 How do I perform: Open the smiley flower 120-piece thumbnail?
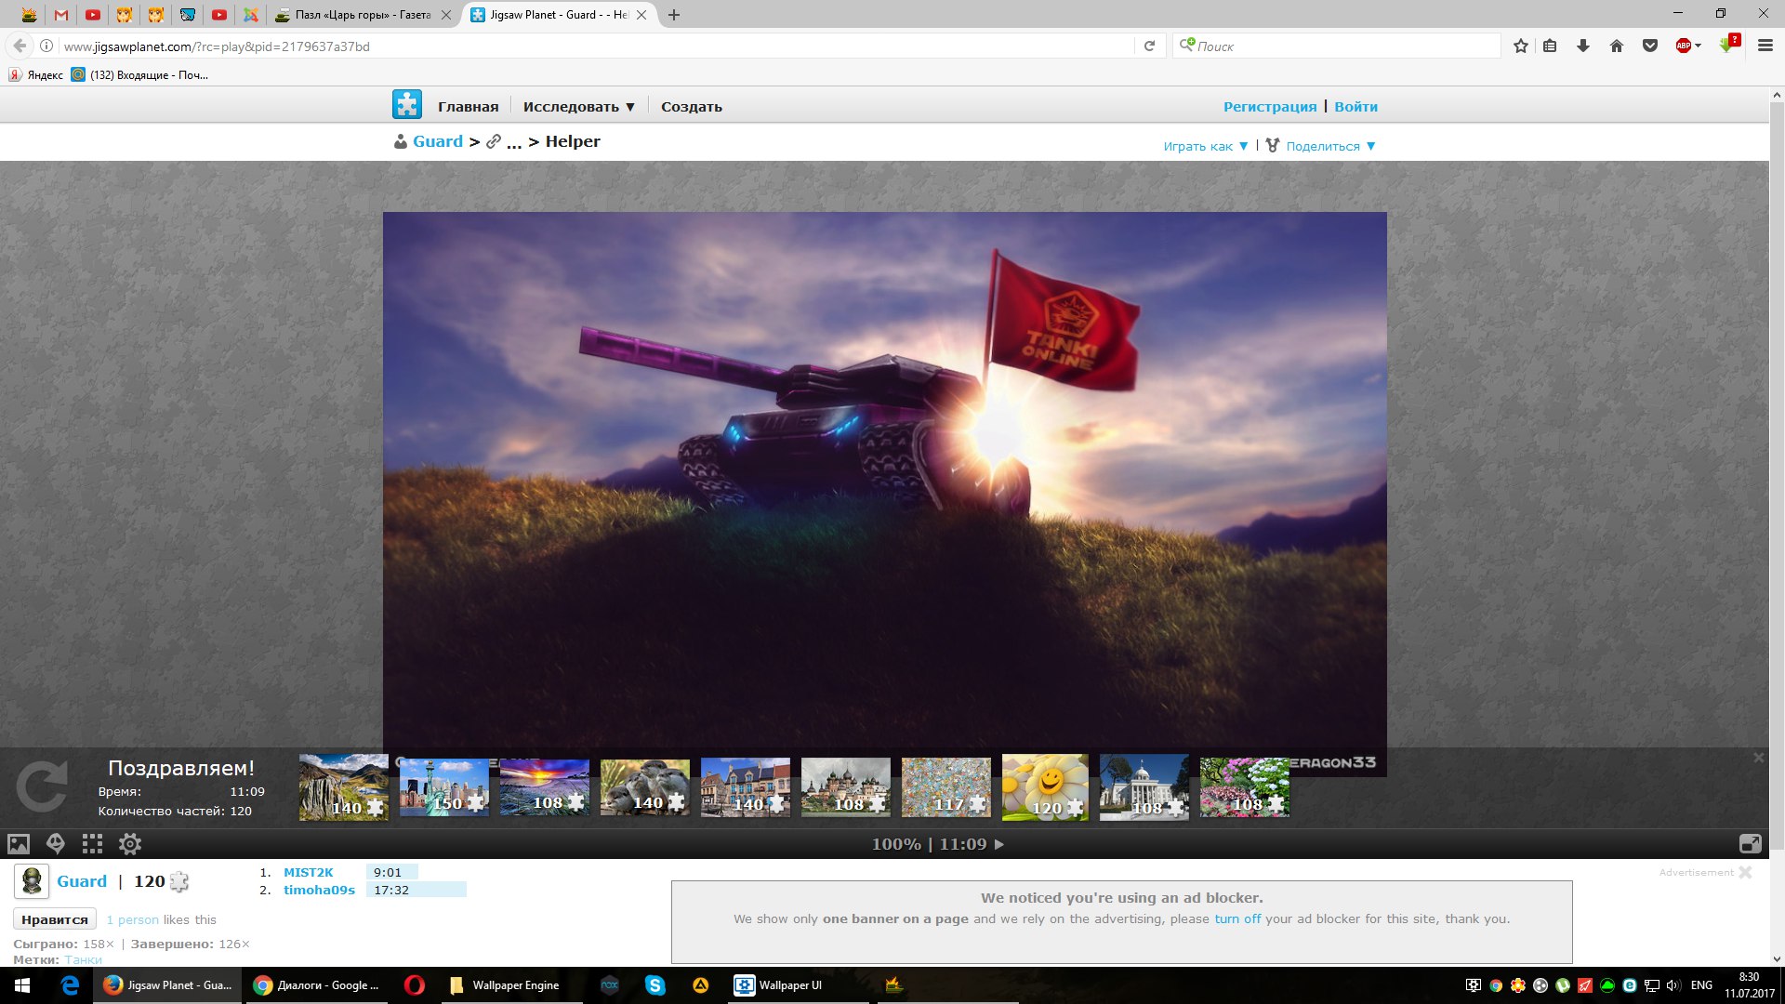[1045, 786]
